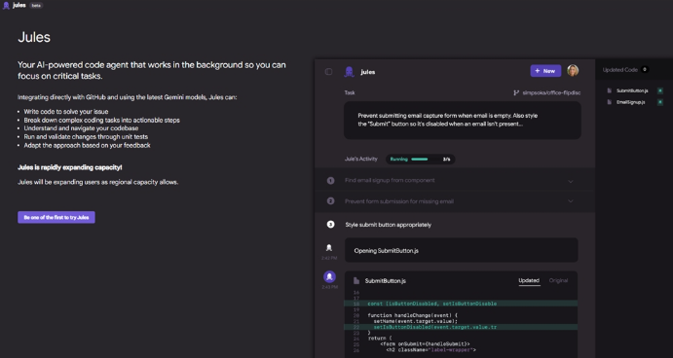Toggle the sidebar panel icon left of Jules logo

point(328,72)
